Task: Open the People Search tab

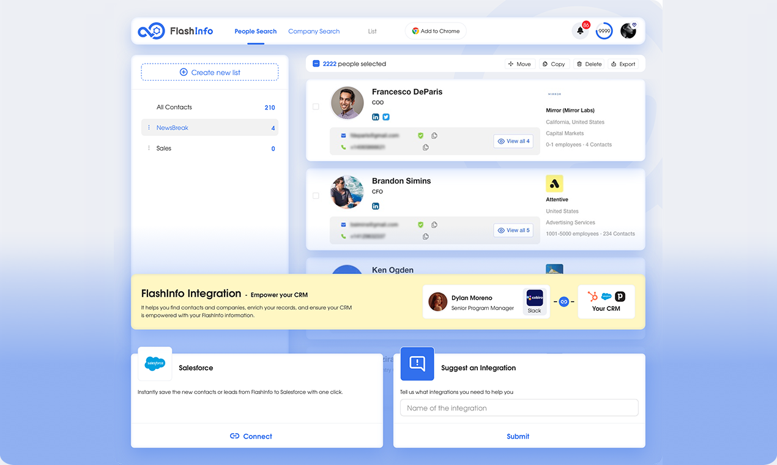Action: 256,31
